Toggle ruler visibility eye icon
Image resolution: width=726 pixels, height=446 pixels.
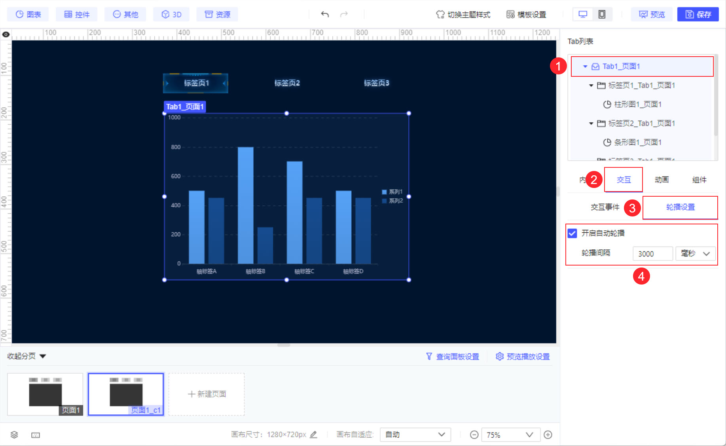click(x=6, y=34)
